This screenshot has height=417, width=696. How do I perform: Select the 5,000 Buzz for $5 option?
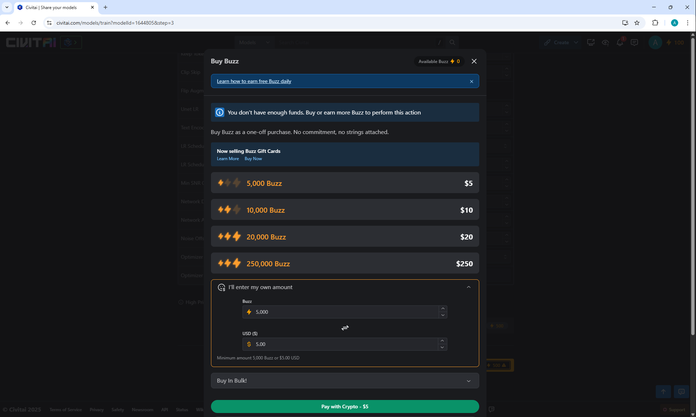(344, 183)
